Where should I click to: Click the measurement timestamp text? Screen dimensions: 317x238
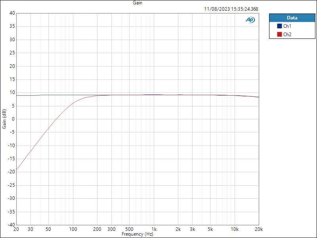click(231, 9)
